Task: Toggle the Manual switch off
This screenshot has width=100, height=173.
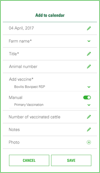Action: pos(87,97)
